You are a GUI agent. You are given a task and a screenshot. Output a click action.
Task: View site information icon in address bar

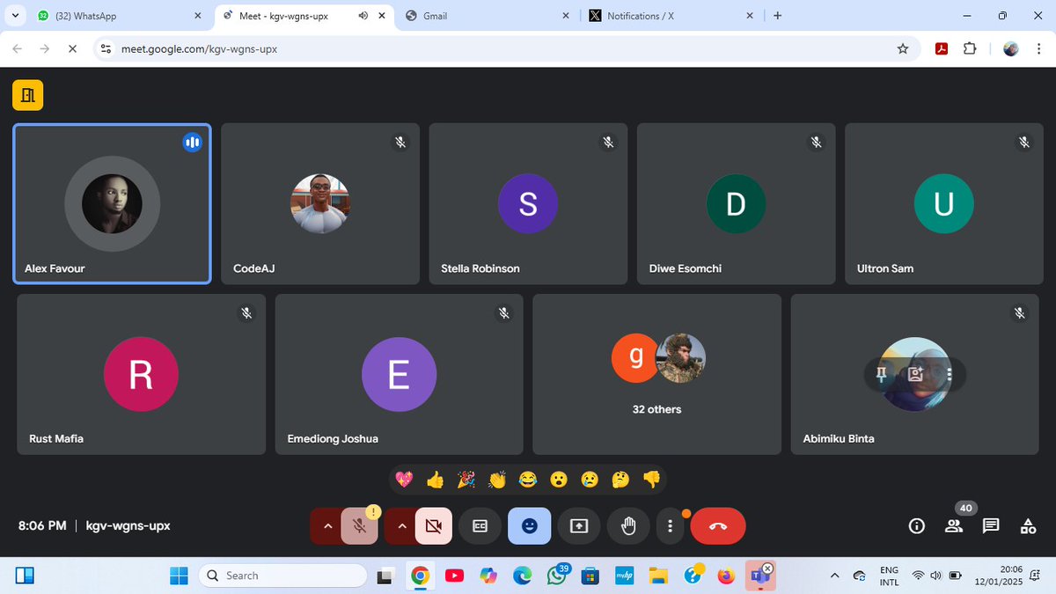pyautogui.click(x=106, y=49)
